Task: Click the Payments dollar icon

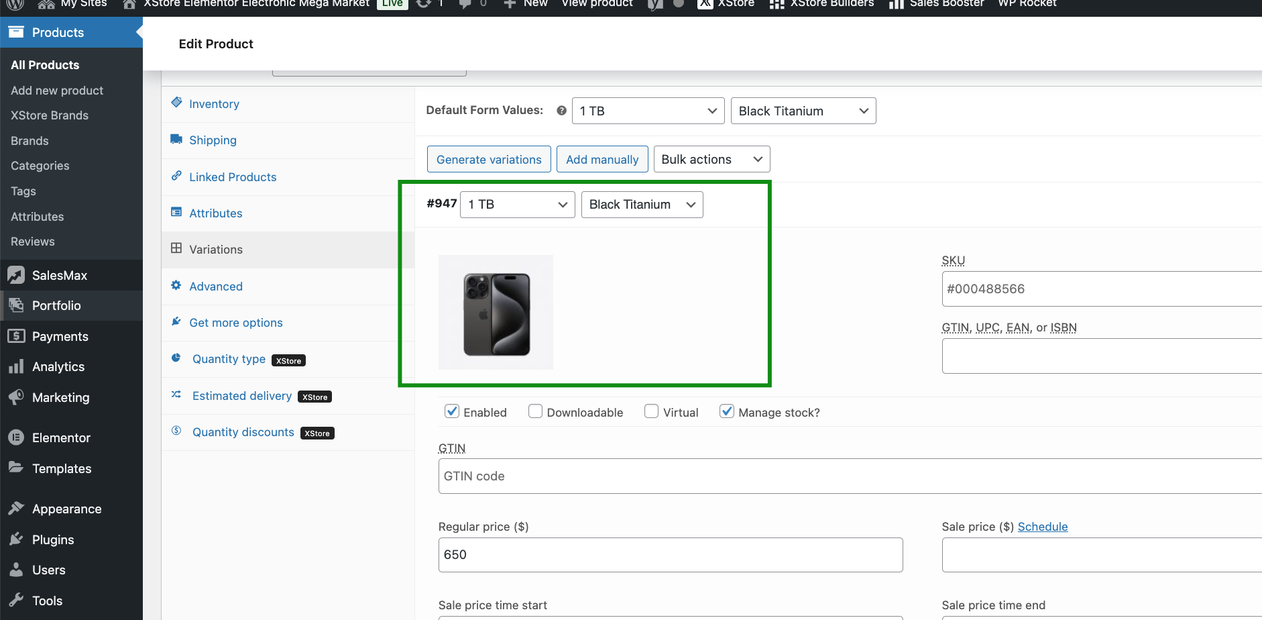Action: point(16,336)
